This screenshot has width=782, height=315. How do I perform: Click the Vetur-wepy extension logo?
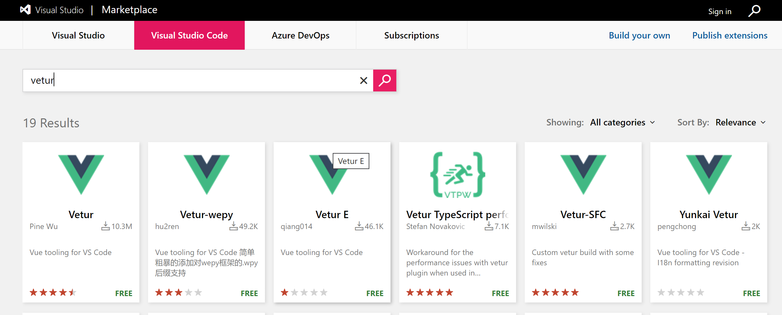coord(206,175)
